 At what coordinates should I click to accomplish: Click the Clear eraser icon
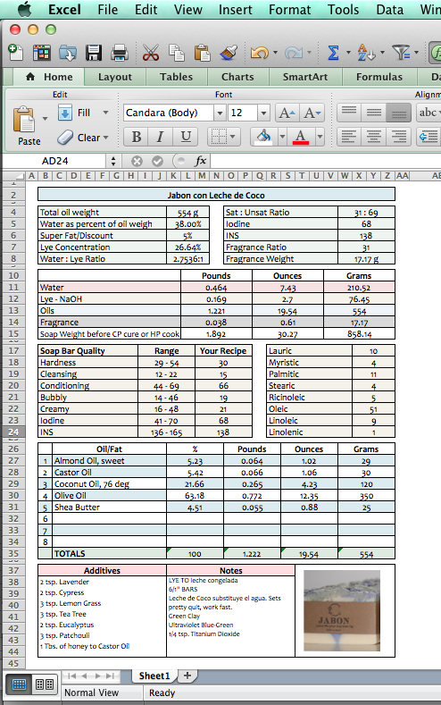(65, 137)
